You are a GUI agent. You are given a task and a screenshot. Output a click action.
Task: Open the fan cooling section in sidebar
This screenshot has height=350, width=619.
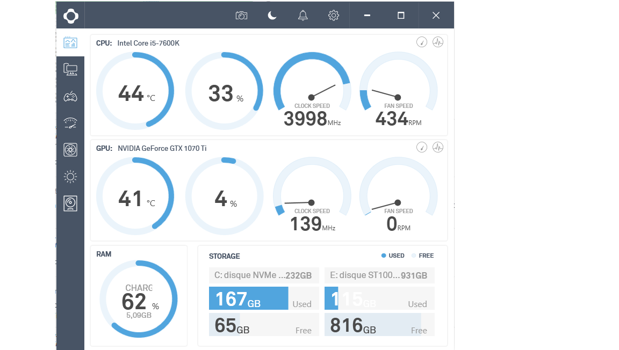point(70,150)
